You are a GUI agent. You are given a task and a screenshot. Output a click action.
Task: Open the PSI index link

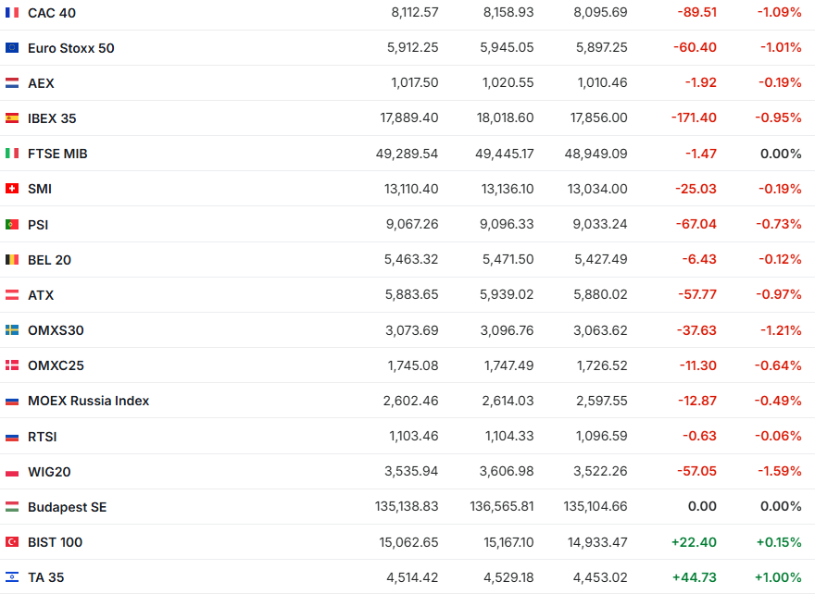click(x=37, y=225)
